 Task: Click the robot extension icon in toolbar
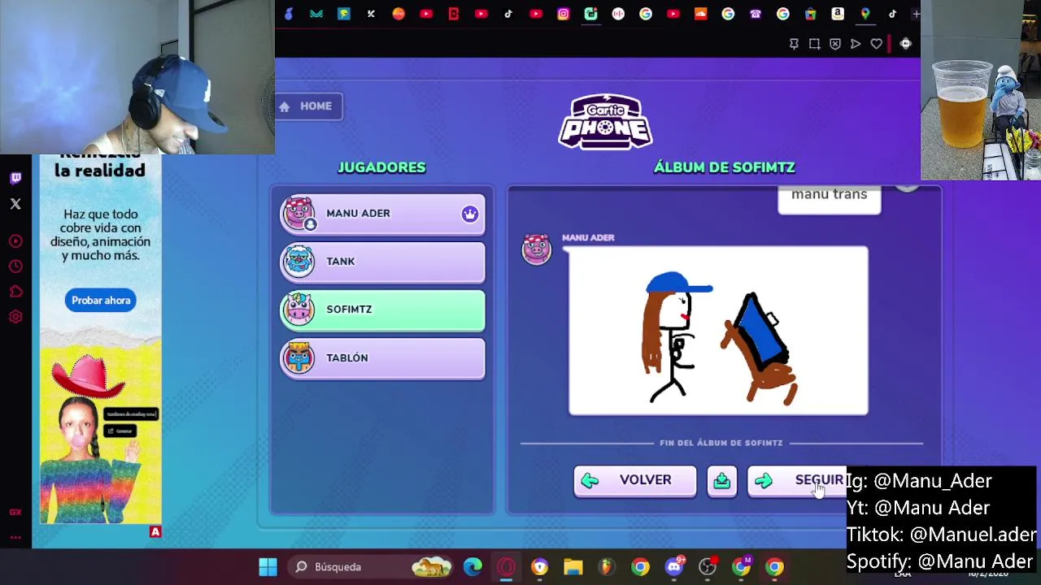pyautogui.click(x=905, y=44)
